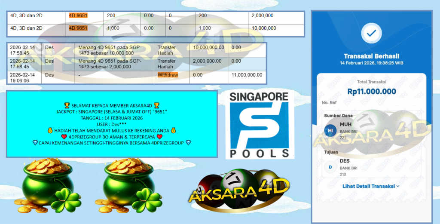Click the 'TANGGAL : 14 FEBRUARI 2026' line
Viewport: 440px width, 224px height.
[x=112, y=118]
